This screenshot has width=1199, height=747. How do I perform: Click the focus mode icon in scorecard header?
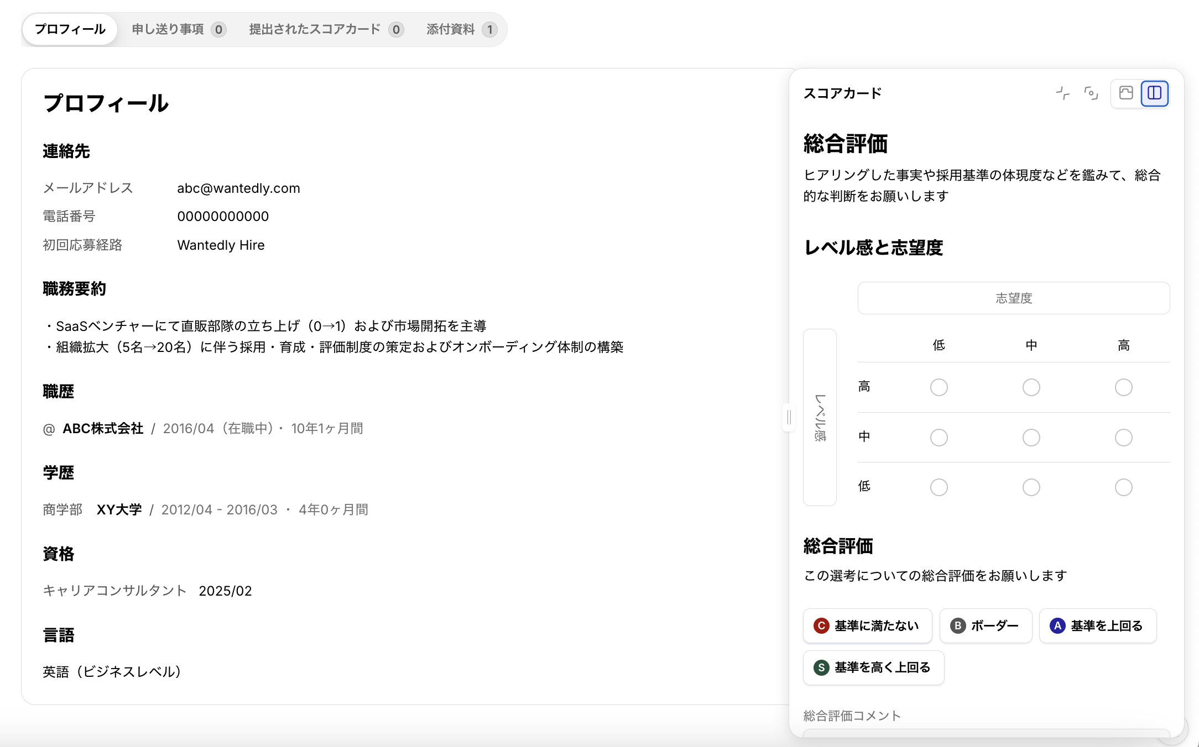pos(1091,93)
